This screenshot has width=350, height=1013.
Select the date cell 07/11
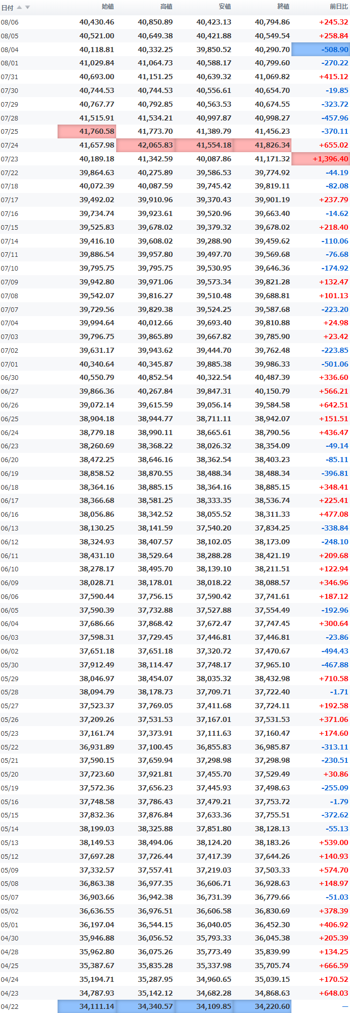10,254
